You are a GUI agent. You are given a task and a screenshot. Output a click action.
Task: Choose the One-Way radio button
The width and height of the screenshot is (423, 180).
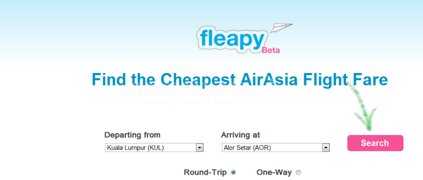click(298, 172)
